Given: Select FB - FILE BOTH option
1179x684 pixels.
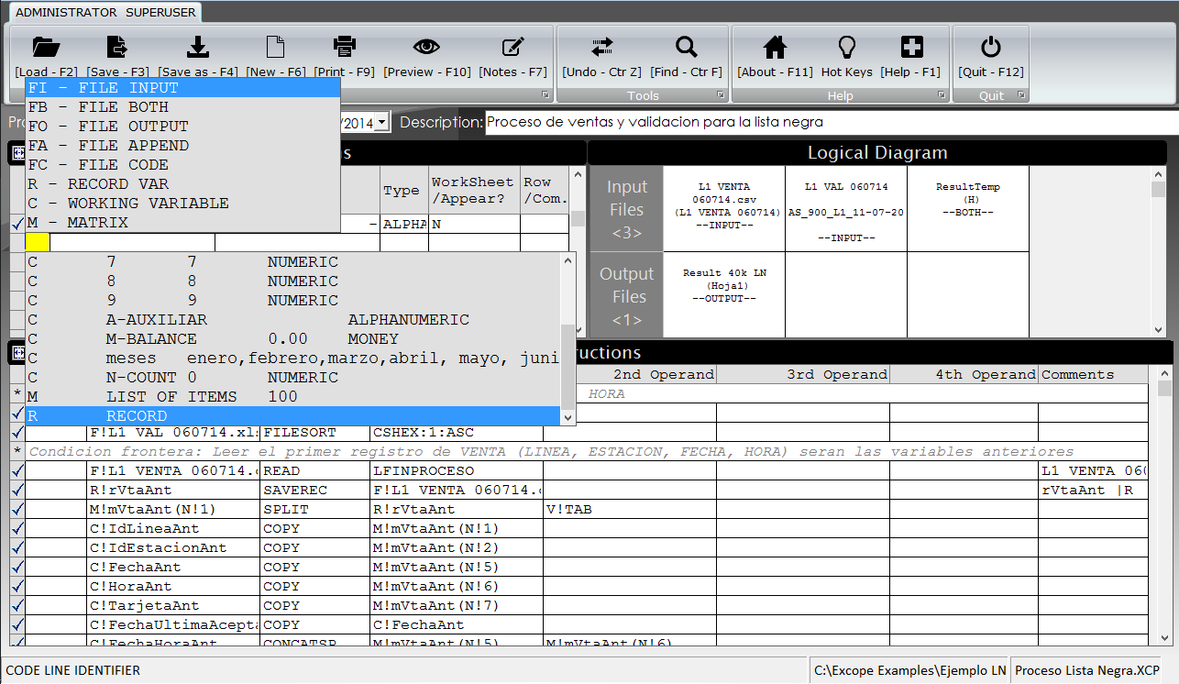Looking at the screenshot, I should click(182, 107).
